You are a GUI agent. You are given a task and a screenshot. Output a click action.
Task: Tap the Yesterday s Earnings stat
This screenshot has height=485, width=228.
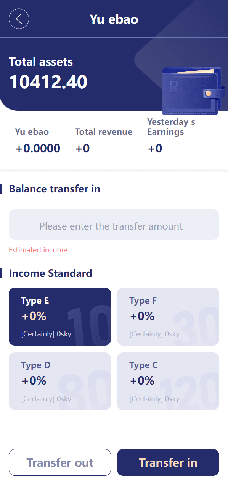(171, 136)
